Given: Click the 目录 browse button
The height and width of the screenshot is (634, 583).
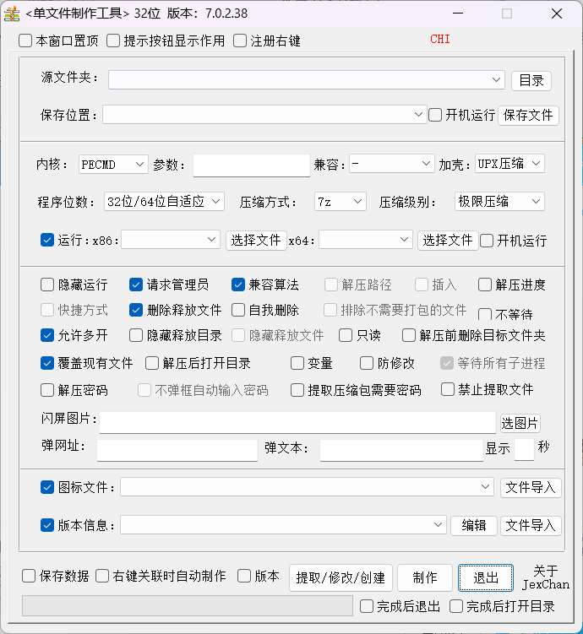Looking at the screenshot, I should [531, 80].
